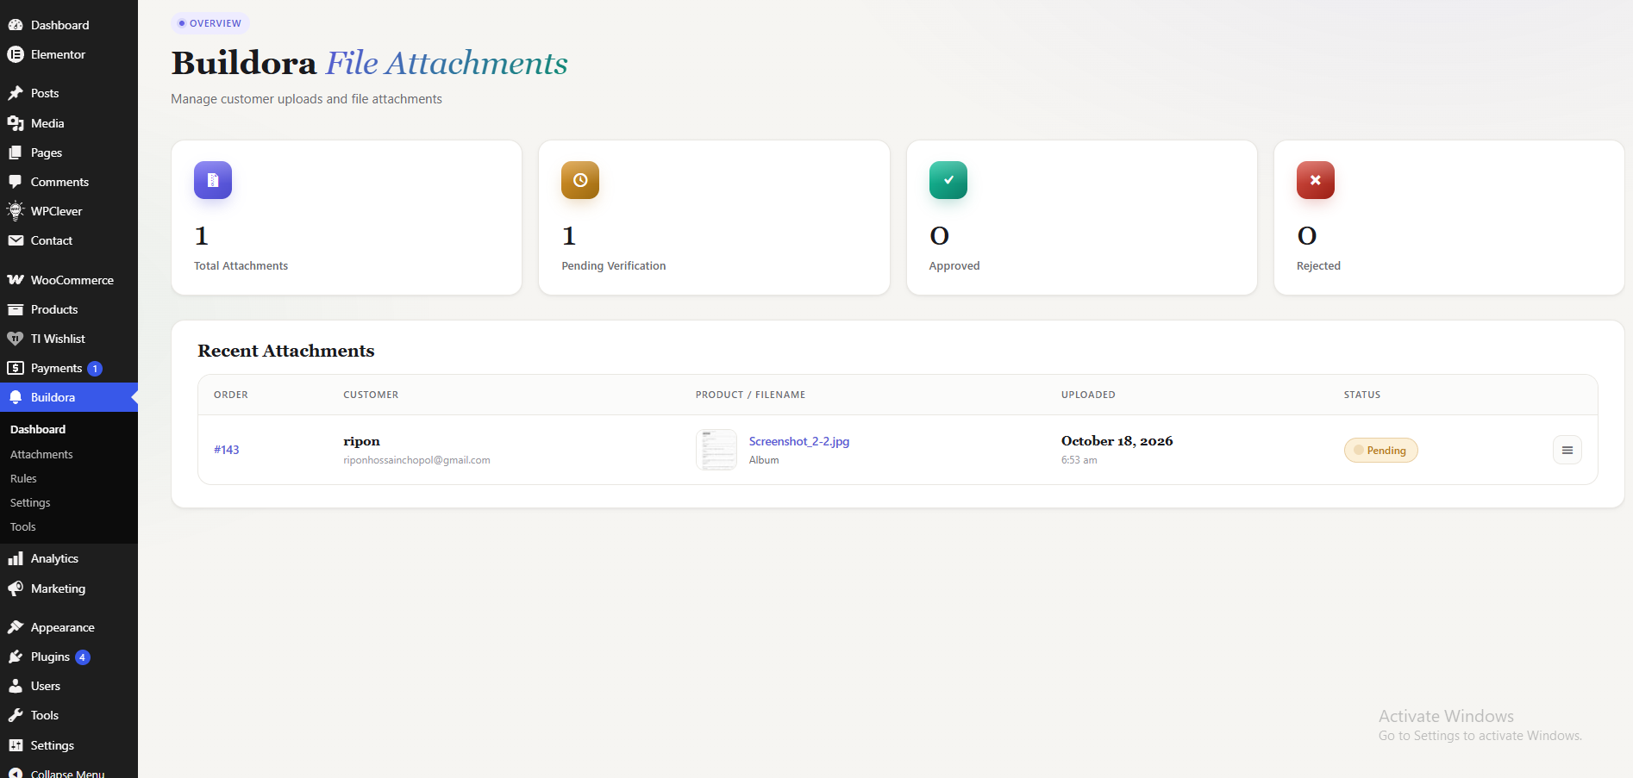The height and width of the screenshot is (778, 1633).
Task: Open the Users person icon
Action: [16, 686]
